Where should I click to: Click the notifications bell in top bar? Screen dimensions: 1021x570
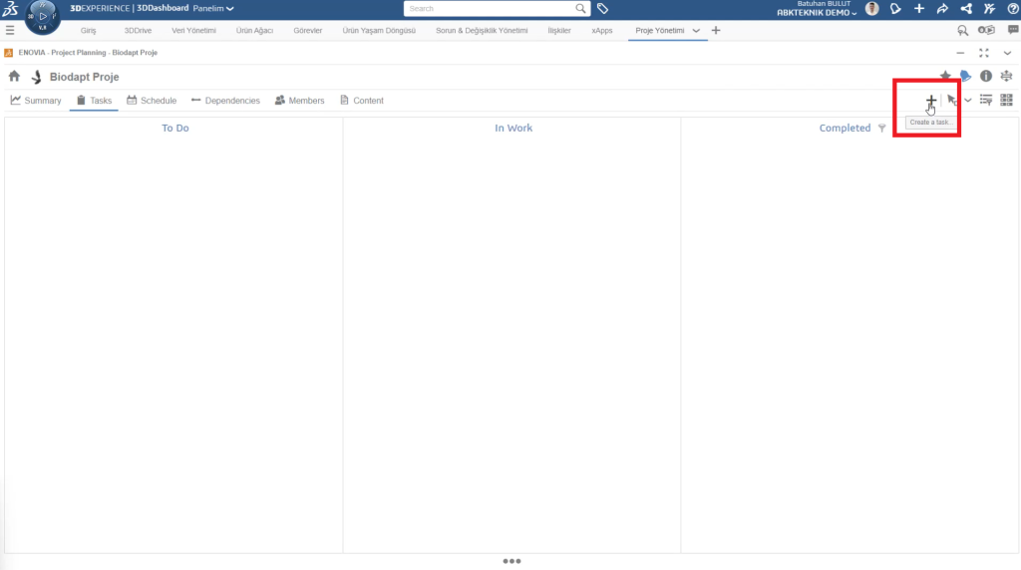[895, 9]
